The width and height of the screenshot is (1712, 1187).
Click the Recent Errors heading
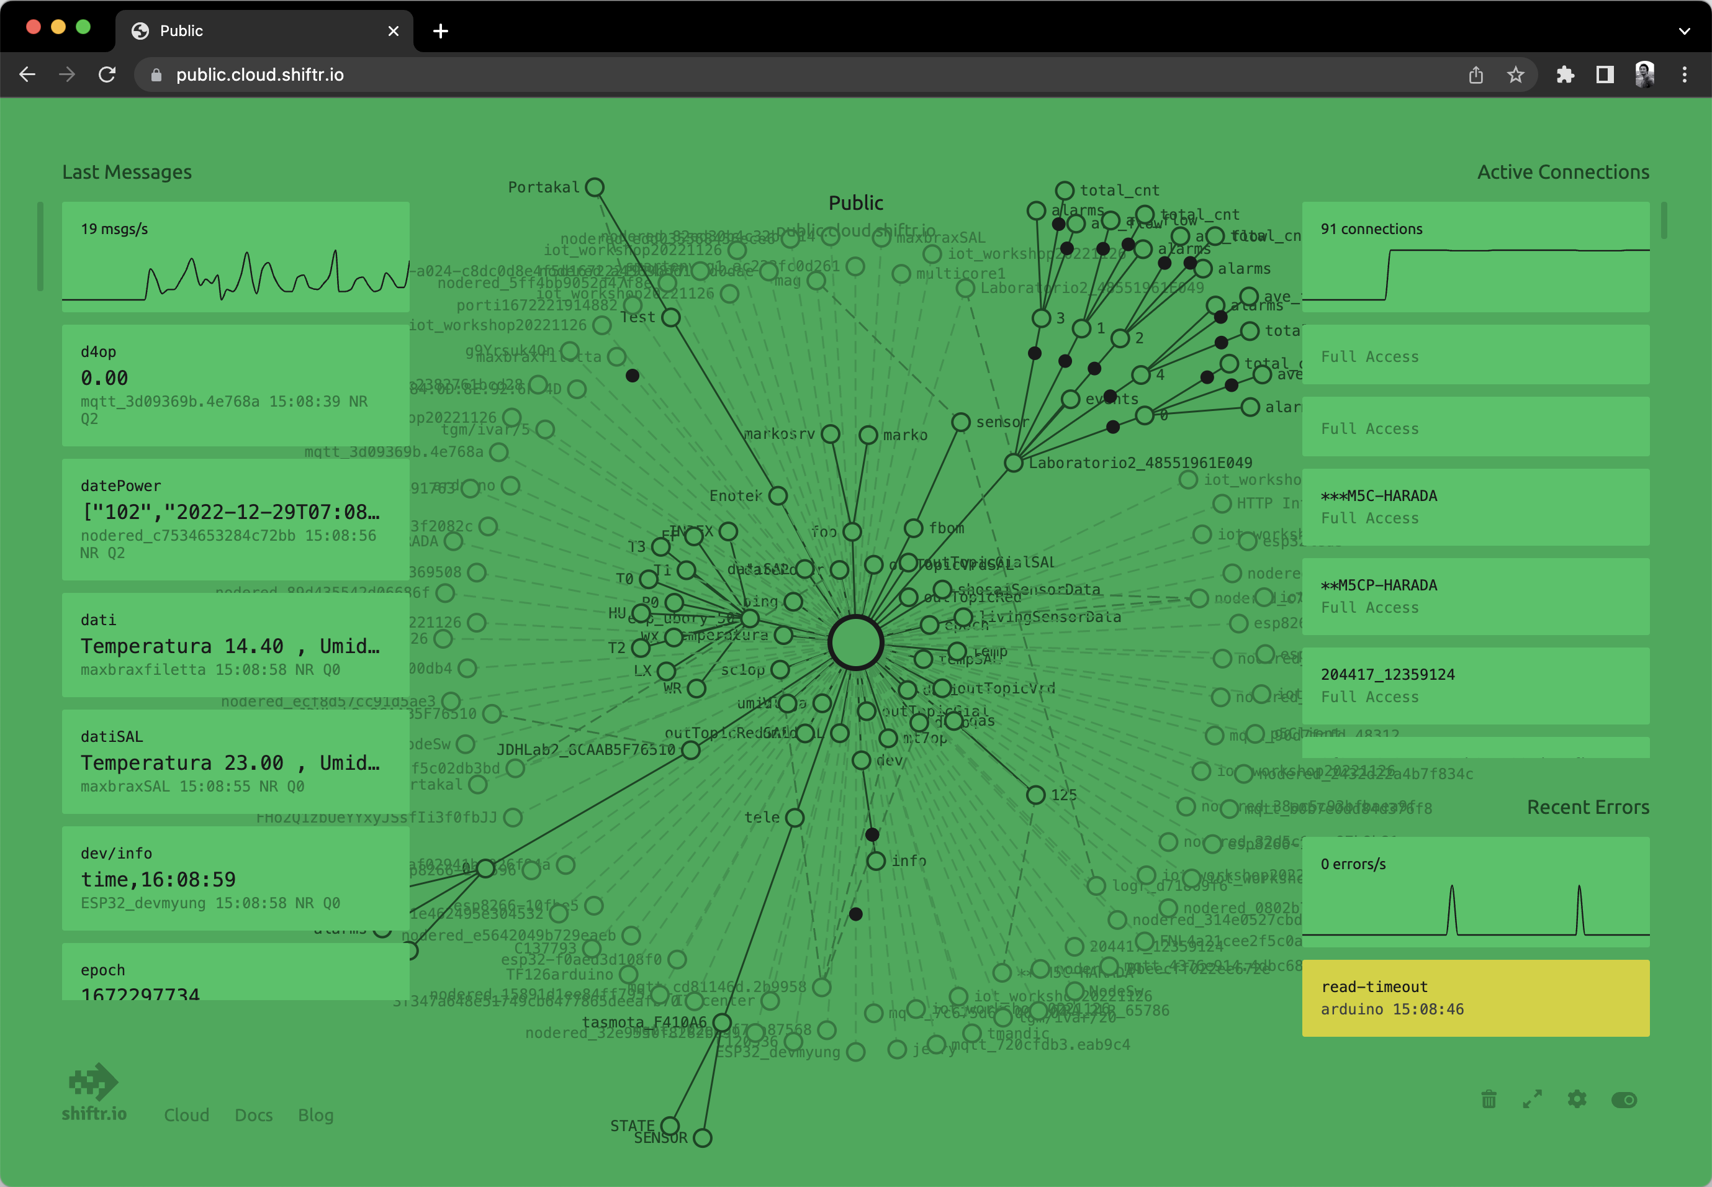click(x=1588, y=807)
